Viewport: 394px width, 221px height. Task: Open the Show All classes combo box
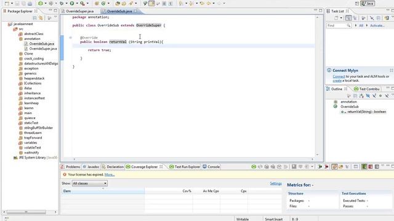coord(90,184)
